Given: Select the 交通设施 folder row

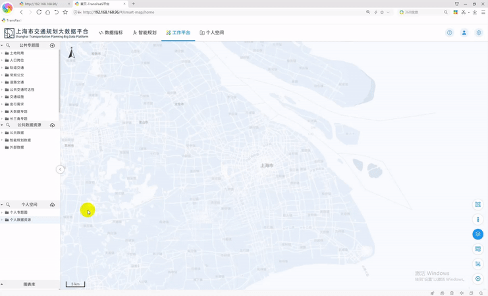Looking at the screenshot, I should [29, 97].
